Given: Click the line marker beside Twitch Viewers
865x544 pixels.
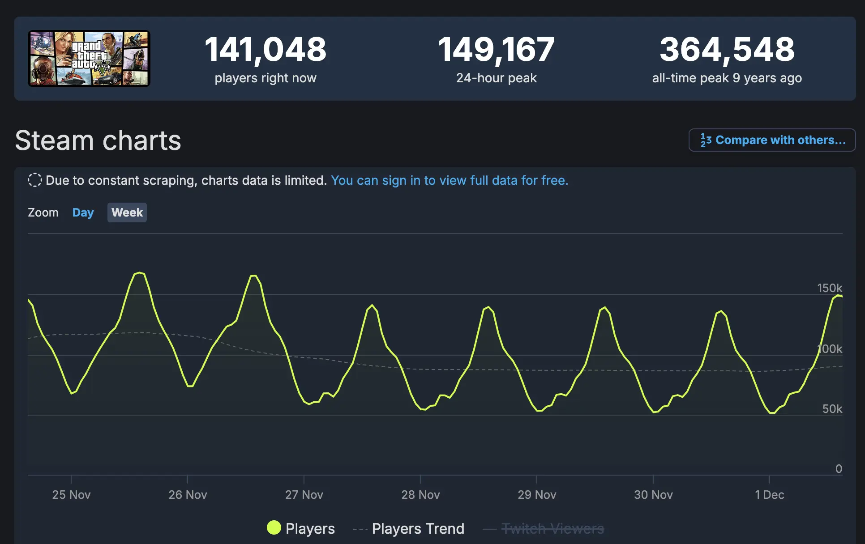Looking at the screenshot, I should click(490, 529).
